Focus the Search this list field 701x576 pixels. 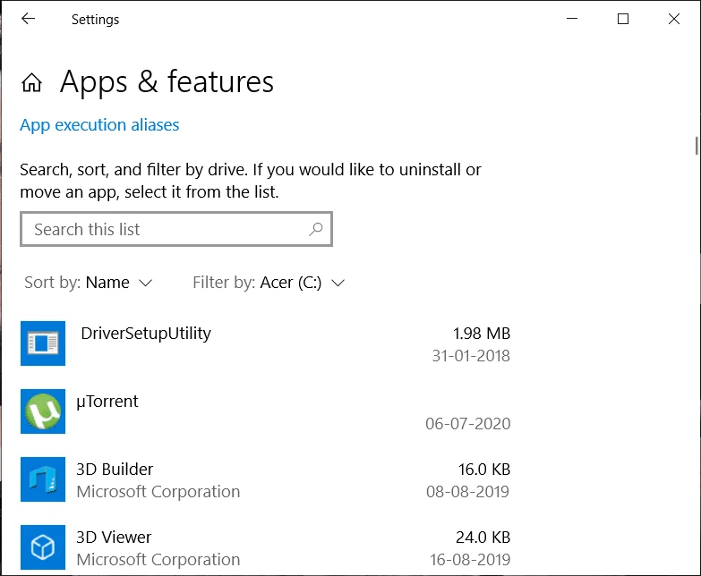click(x=176, y=229)
